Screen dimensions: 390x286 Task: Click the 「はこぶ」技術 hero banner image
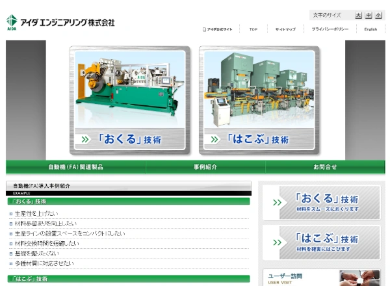tap(259, 100)
